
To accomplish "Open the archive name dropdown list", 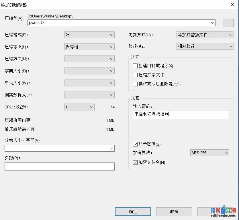I will pyautogui.click(x=212, y=23).
